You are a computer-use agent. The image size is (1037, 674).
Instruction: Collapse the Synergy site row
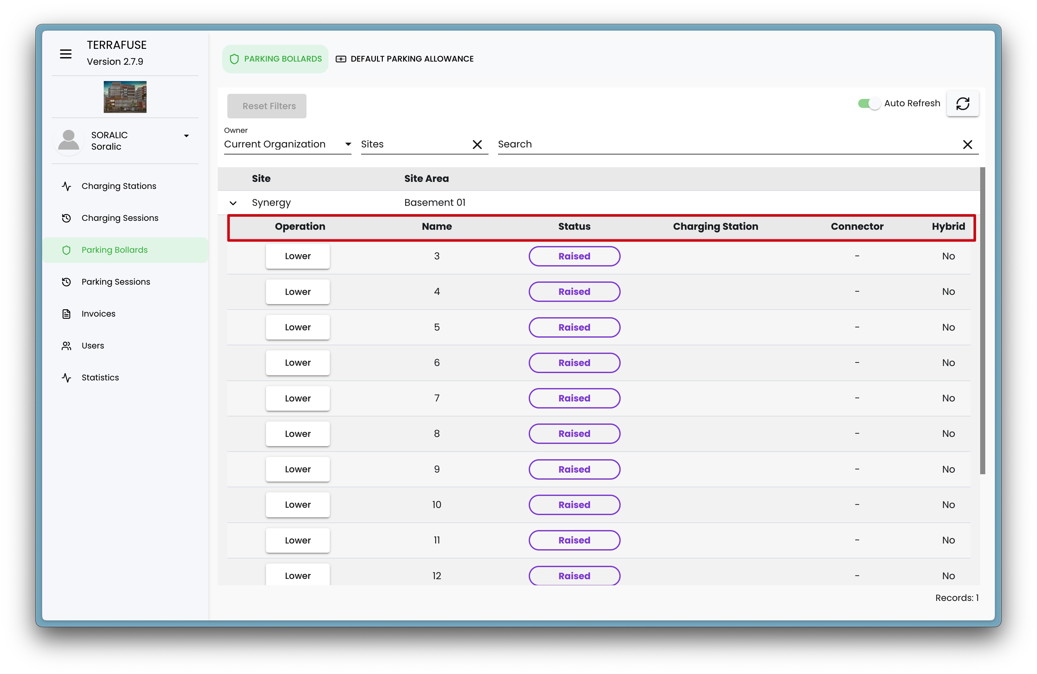click(x=233, y=203)
